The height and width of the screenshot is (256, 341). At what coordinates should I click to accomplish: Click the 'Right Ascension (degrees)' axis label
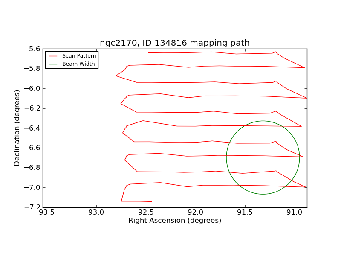click(175, 221)
